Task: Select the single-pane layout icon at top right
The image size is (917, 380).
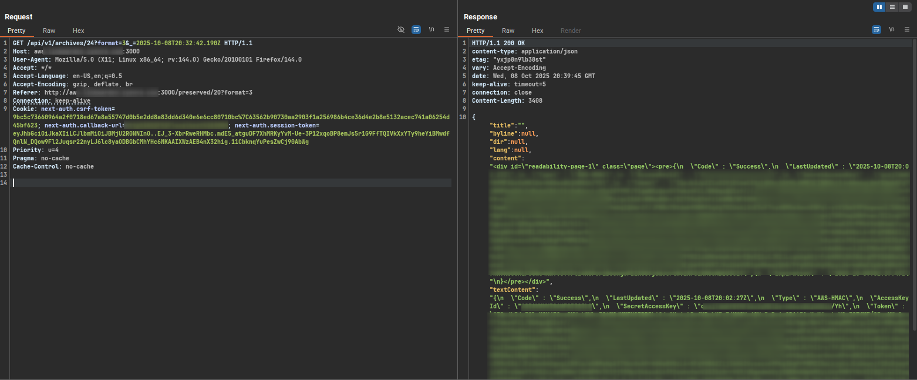Action: pyautogui.click(x=905, y=6)
